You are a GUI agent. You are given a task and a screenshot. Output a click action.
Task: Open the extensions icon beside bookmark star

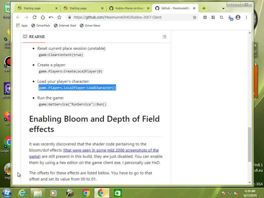click(x=205, y=17)
